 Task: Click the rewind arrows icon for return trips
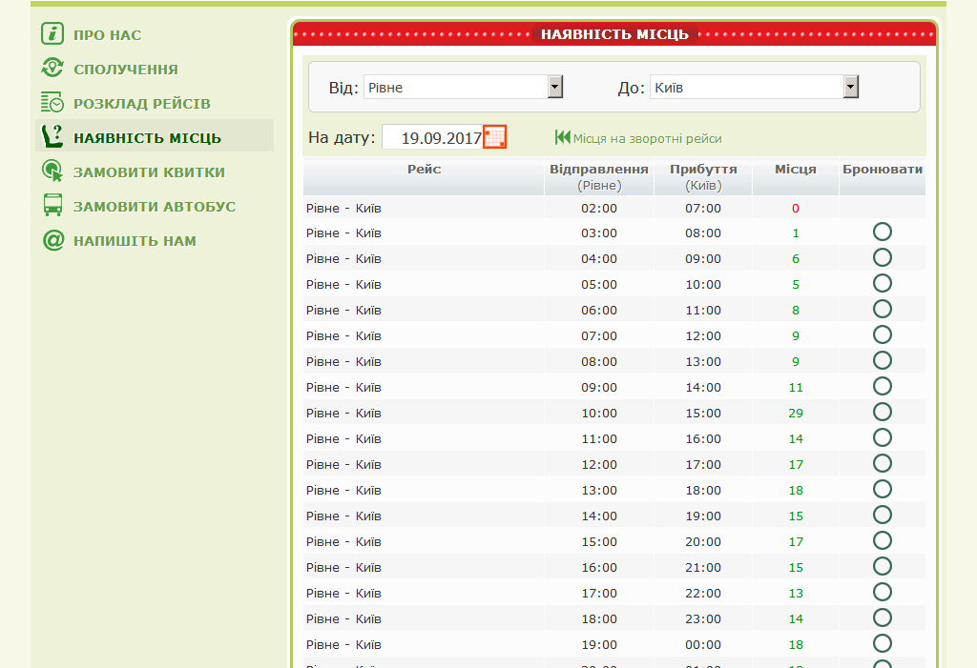563,137
